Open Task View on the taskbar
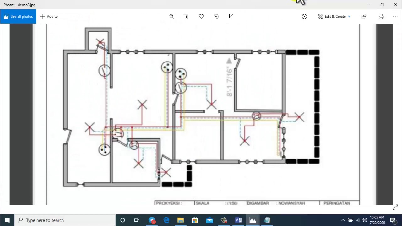 pos(137,220)
